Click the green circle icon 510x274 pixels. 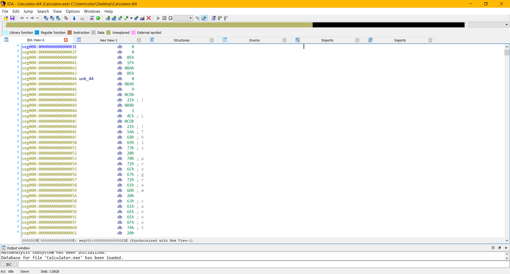point(98,18)
